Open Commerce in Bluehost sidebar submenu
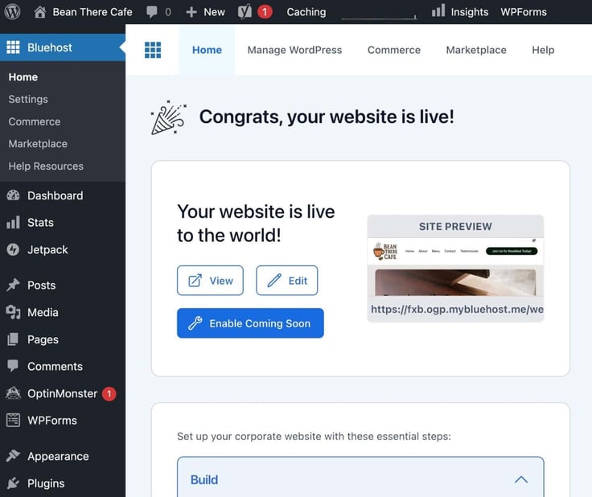 point(35,121)
